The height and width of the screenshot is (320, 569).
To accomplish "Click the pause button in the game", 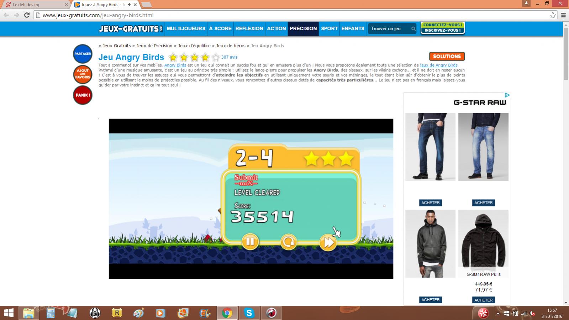I will click(x=250, y=242).
